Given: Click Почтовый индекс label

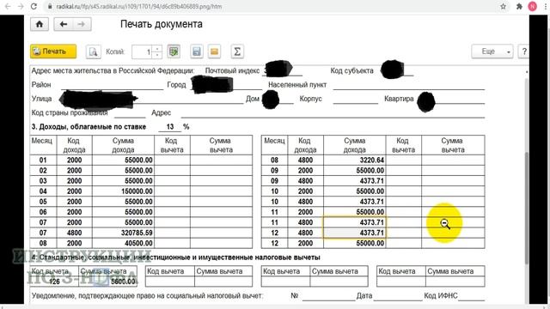Looking at the screenshot, I should click(x=232, y=70).
